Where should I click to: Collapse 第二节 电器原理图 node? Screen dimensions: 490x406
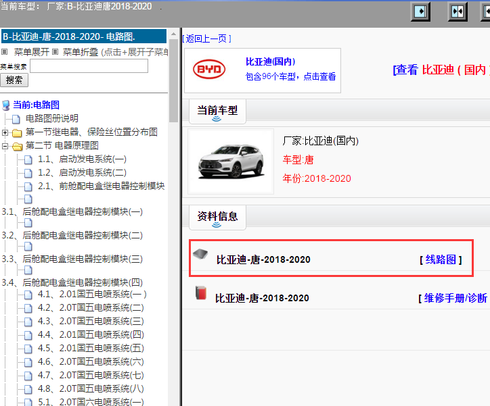point(5,146)
